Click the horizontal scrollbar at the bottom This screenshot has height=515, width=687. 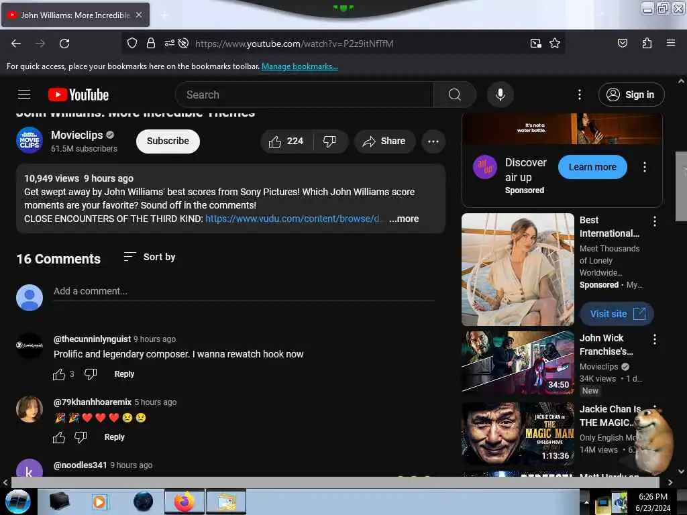(335, 482)
